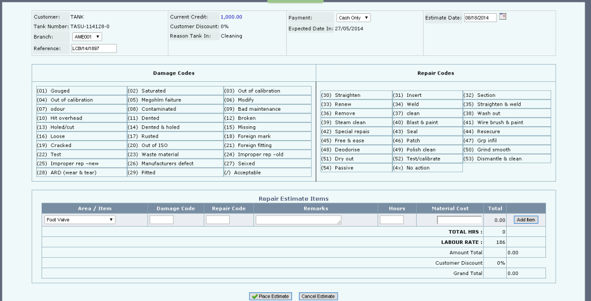This screenshot has width=591, height=301.
Task: Select damage code (06) Modify
Action: [x=268, y=100]
